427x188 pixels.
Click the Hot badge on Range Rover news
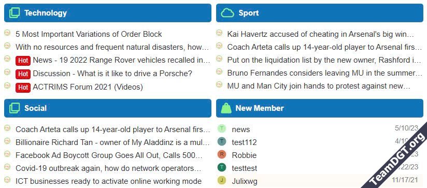pyautogui.click(x=23, y=61)
